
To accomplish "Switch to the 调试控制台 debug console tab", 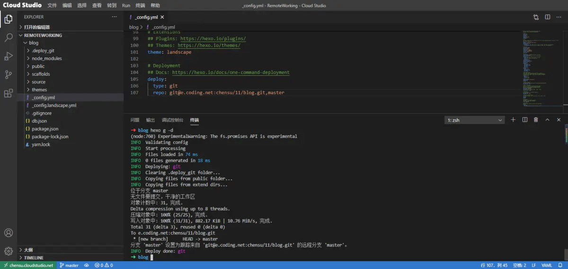I will click(172, 120).
